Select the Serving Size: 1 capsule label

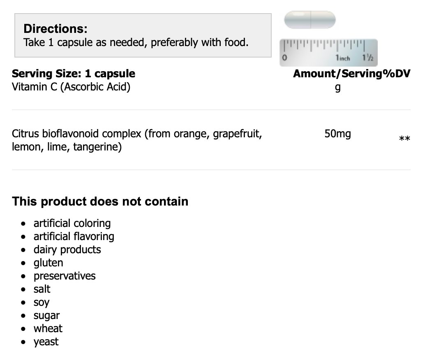point(74,74)
